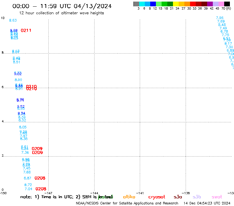The width and height of the screenshot is (234, 206).
Task: Click the 0208 time label beside 7.04
Action: [x=41, y=189]
